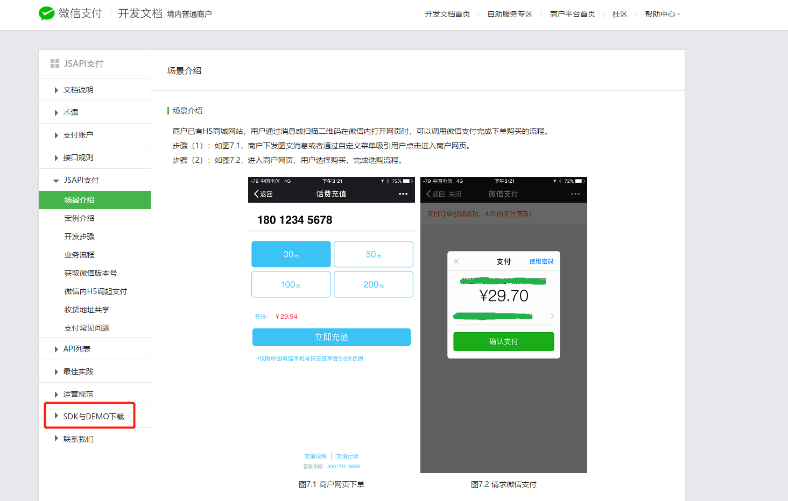
Task: Click the WeChat Pay green logo icon
Action: (47, 13)
